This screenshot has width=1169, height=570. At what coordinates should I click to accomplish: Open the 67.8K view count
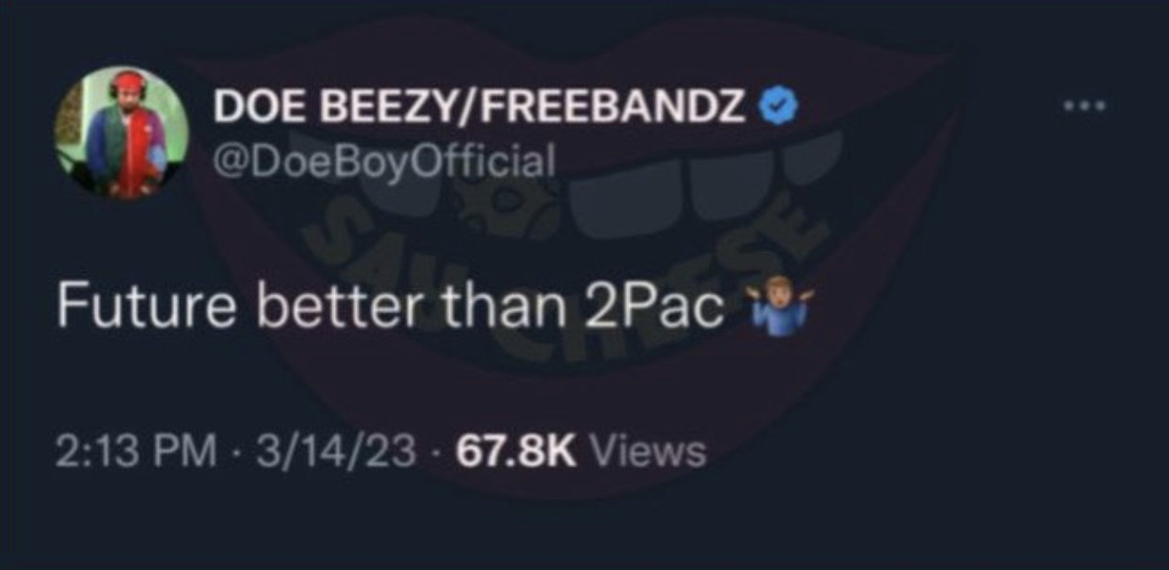point(515,451)
